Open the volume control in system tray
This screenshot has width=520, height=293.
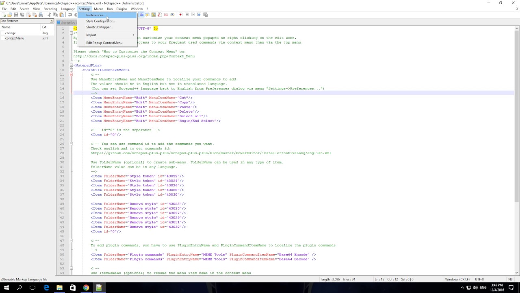point(475,288)
